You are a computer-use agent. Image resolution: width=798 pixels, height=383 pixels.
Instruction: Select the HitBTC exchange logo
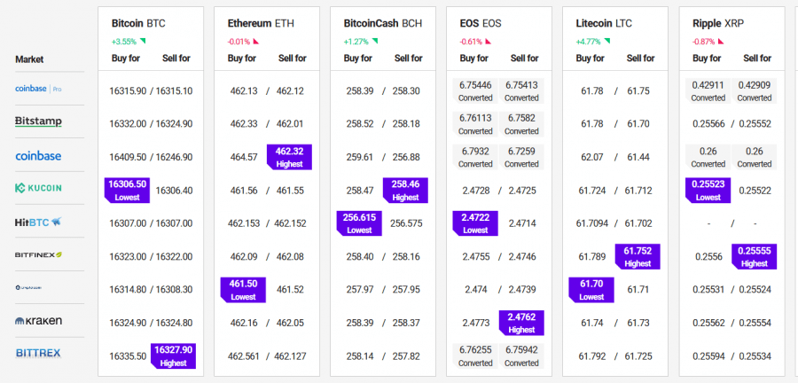pos(38,222)
